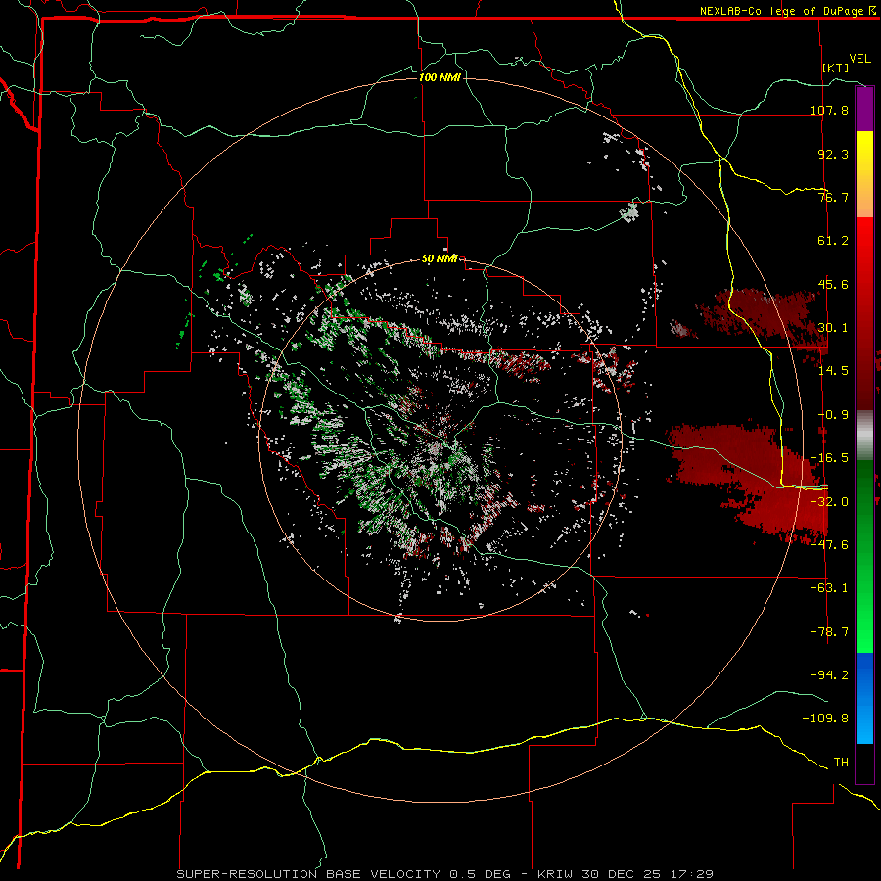
Task: Click the -16.5 velocity legend value
Action: pos(829,458)
